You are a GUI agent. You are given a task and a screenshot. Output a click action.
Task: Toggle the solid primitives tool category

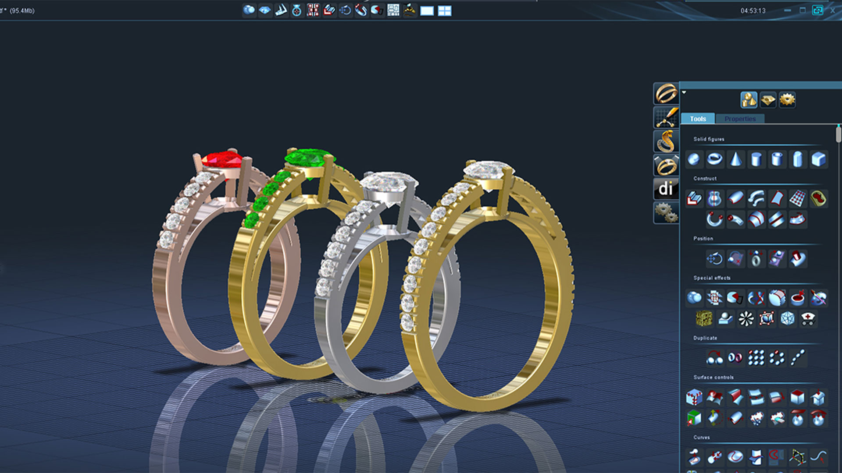pos(749,100)
